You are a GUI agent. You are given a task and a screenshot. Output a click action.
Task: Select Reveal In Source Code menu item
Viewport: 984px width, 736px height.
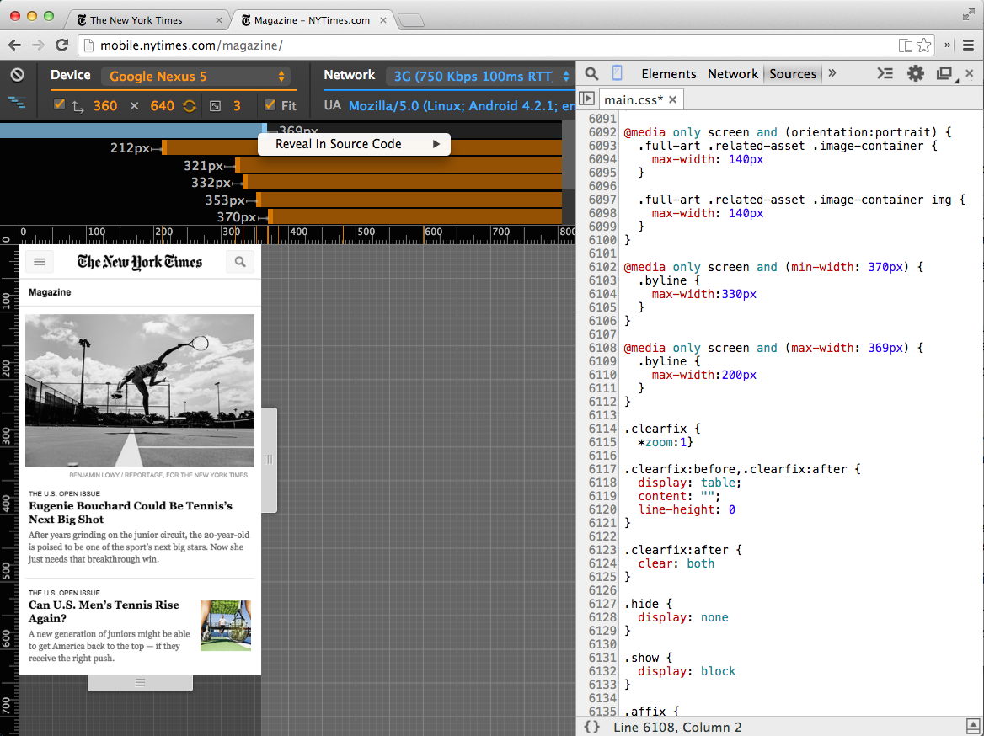click(339, 144)
